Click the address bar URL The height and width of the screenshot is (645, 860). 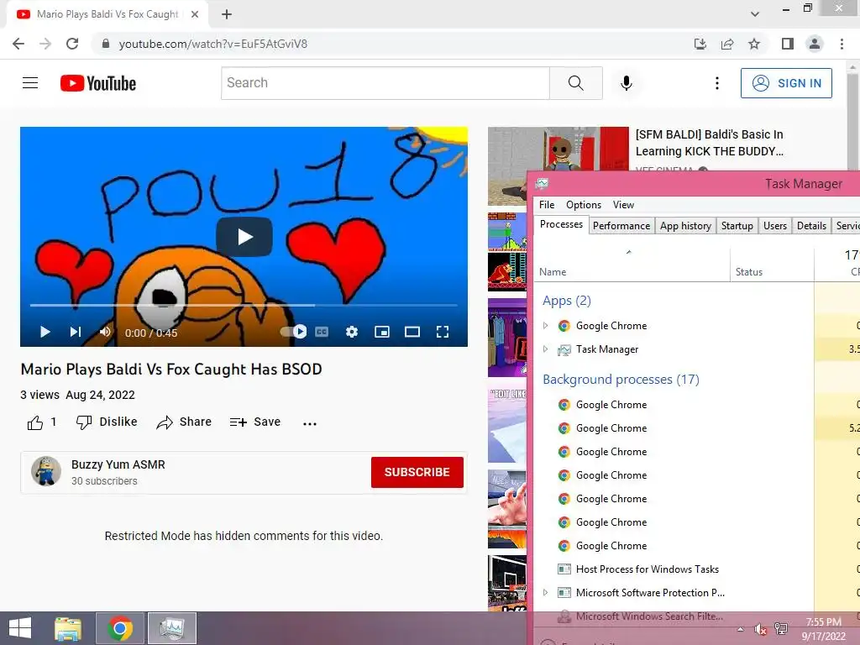pos(212,44)
